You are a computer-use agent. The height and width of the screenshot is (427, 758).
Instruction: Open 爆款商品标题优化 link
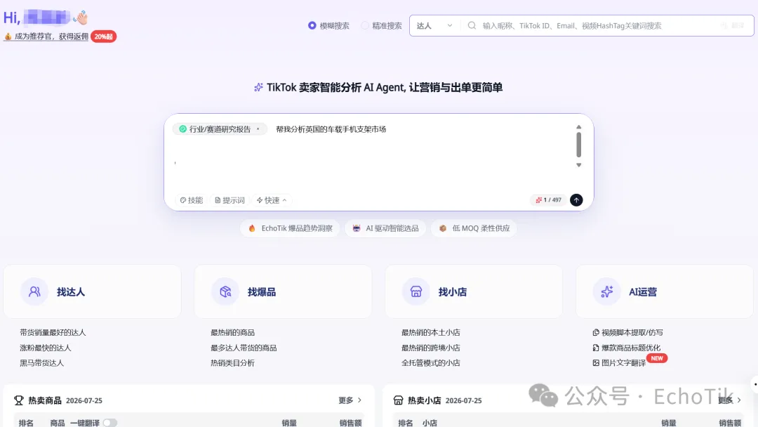pyautogui.click(x=631, y=348)
